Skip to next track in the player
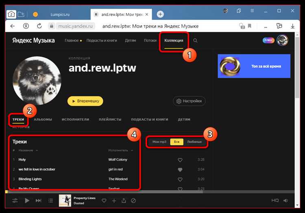This screenshot has height=213, width=305. [x=39, y=200]
